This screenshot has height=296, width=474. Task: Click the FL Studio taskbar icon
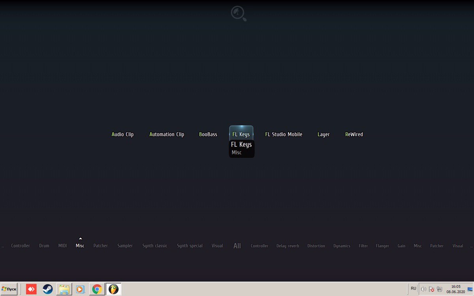(113, 289)
